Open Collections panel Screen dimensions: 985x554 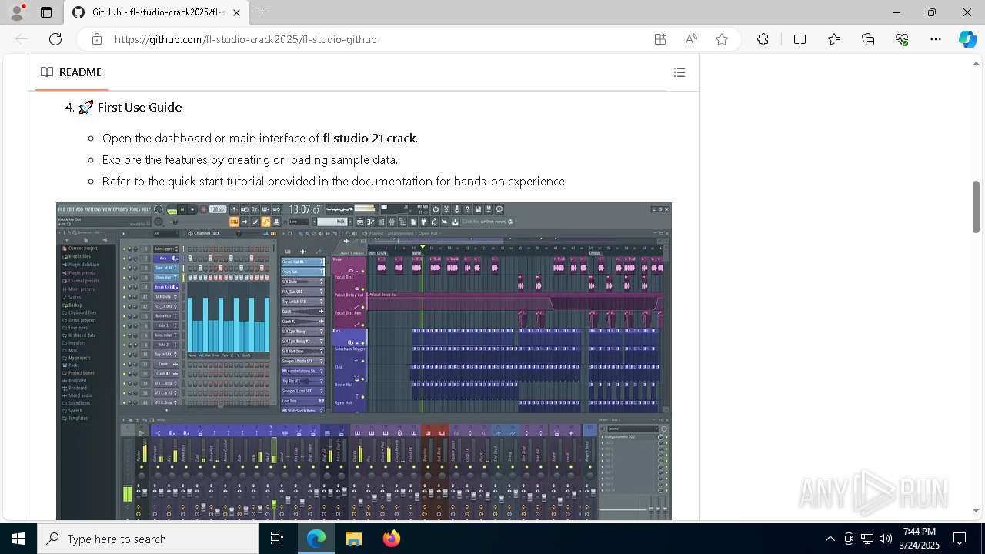[x=868, y=39]
